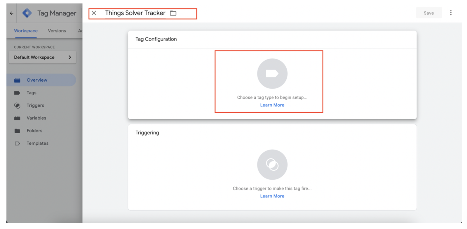Click the gray tag type chooser icon
Image resolution: width=467 pixels, height=229 pixels.
[x=272, y=74]
